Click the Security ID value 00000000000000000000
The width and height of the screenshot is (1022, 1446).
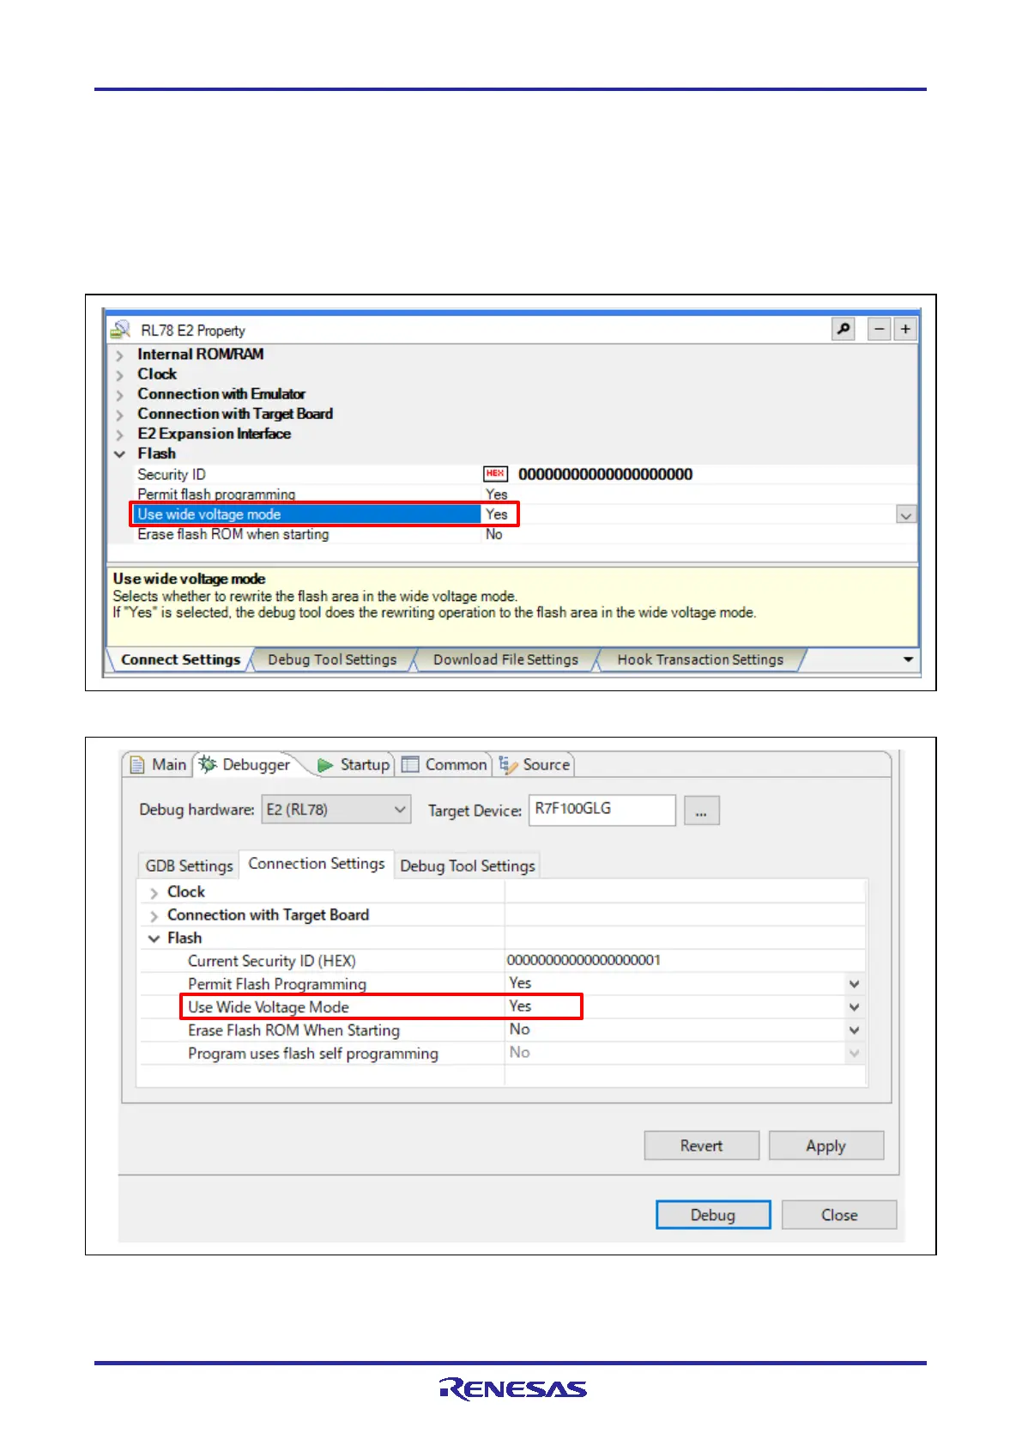tap(605, 474)
